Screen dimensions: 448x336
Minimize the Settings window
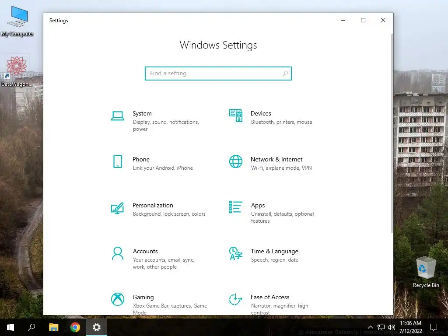click(x=343, y=20)
